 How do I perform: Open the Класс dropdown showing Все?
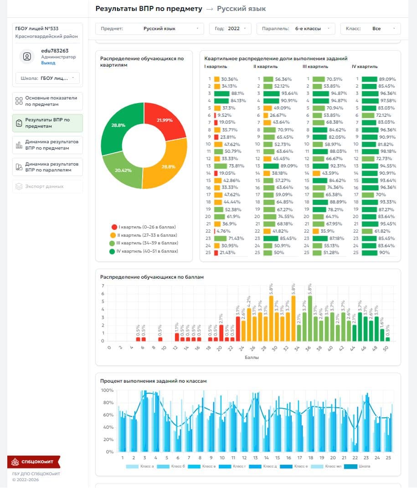click(370, 29)
